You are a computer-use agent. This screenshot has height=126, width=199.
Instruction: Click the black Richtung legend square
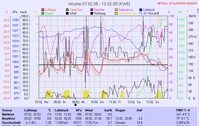[92, 13]
